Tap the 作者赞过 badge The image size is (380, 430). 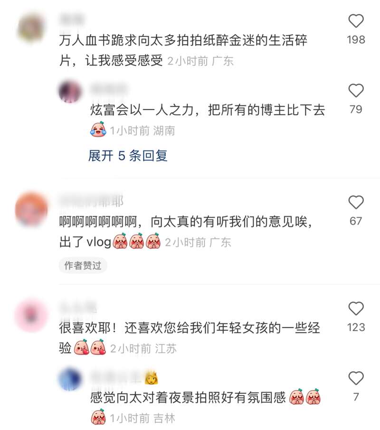coord(83,265)
